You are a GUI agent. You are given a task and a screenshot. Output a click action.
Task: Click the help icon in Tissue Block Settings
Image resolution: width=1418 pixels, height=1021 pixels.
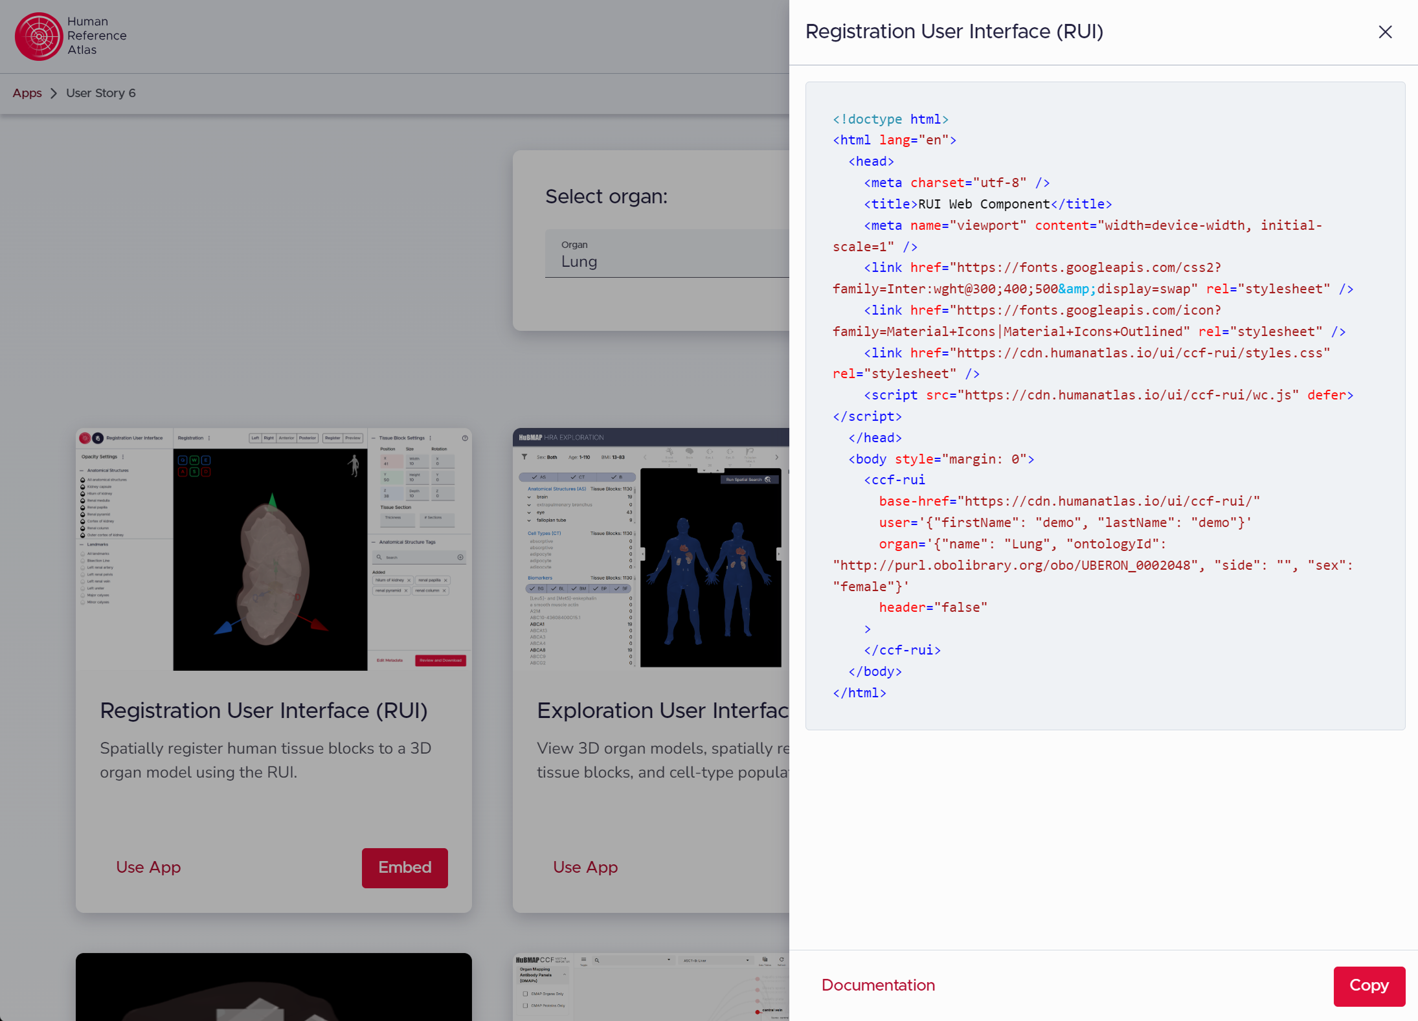(x=465, y=438)
